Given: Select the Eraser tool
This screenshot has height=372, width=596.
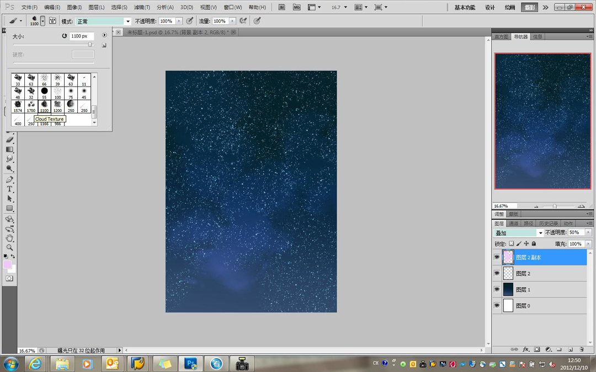Looking at the screenshot, I should [x=9, y=139].
